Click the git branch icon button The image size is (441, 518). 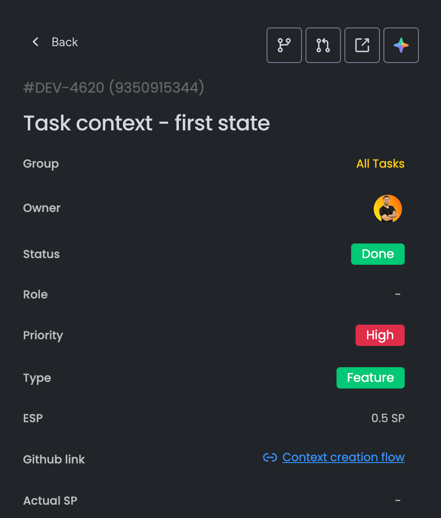284,45
